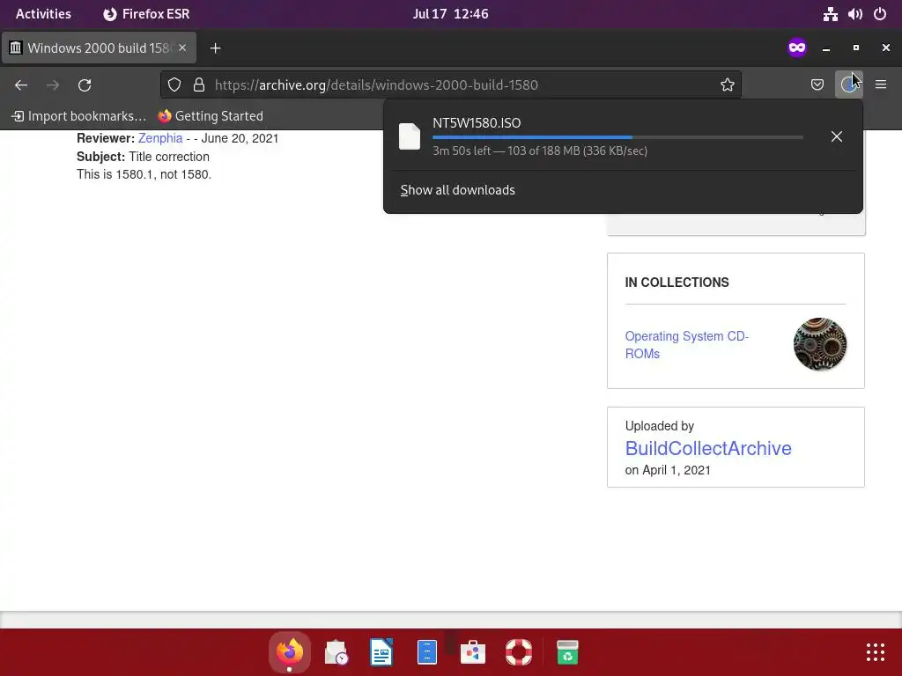Go back to the previous page

(x=21, y=85)
